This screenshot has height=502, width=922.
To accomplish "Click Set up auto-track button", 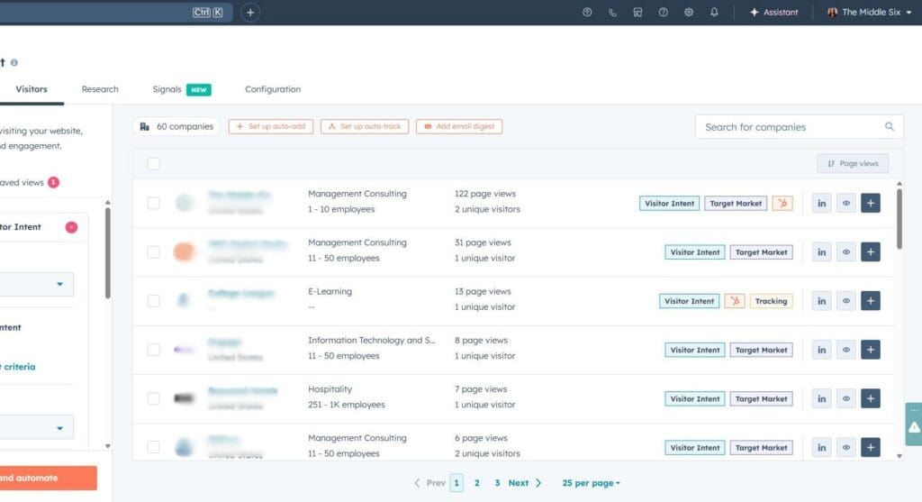I will [x=365, y=126].
